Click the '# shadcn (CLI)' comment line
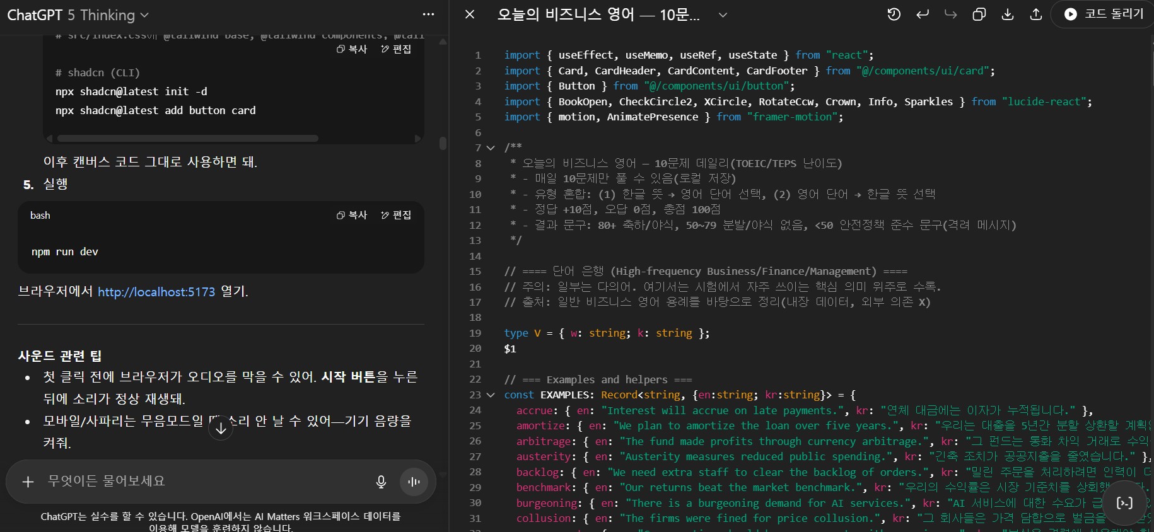1154x532 pixels. (x=98, y=72)
